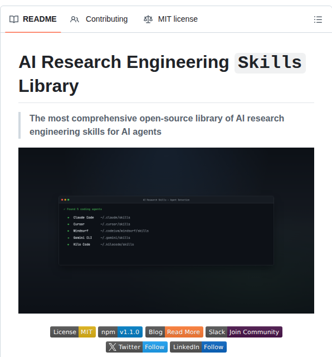Click the Slack Join Community badge
Image resolution: width=332 pixels, height=357 pixels.
click(x=244, y=332)
